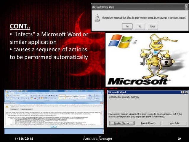The image size is (189, 142).
Task: Click the help text scrollbar in error dialog
Action: tap(101, 118)
